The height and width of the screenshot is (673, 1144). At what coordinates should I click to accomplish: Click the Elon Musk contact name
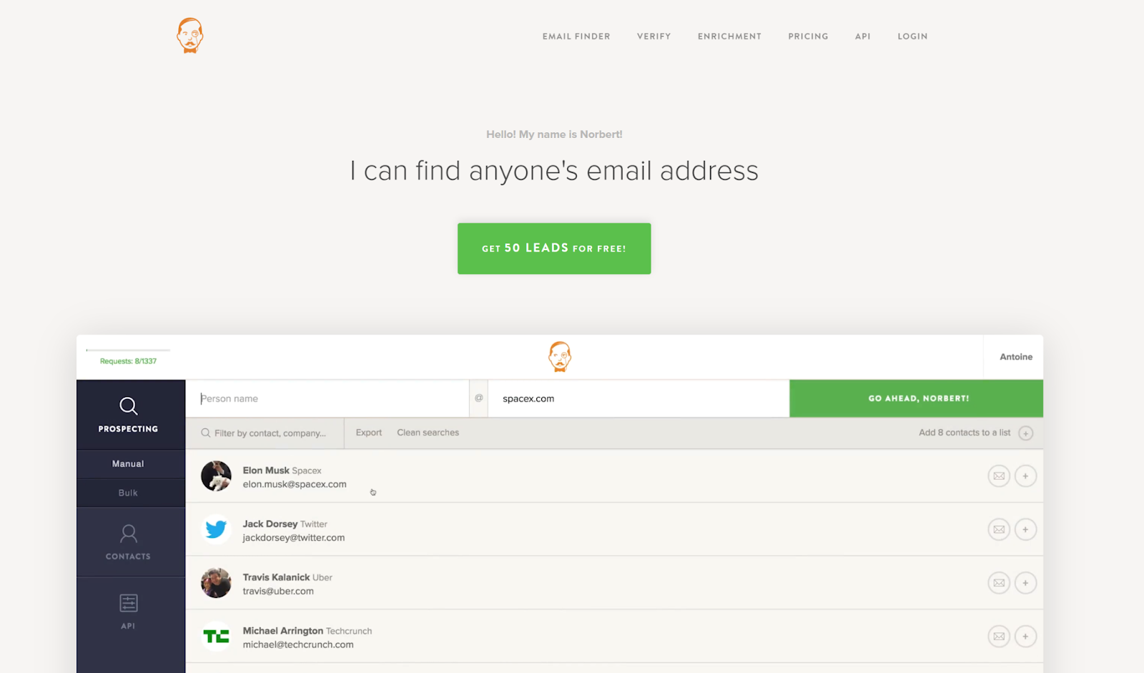tap(266, 471)
